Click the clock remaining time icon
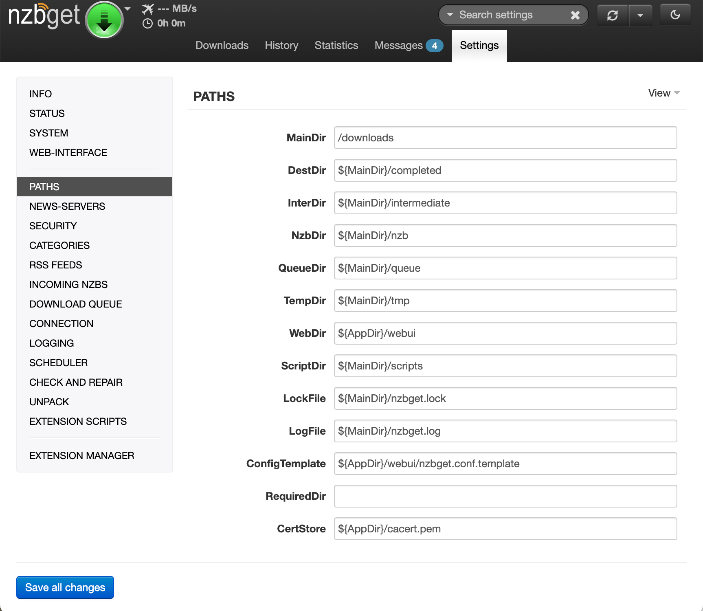The height and width of the screenshot is (611, 703). pyautogui.click(x=147, y=23)
